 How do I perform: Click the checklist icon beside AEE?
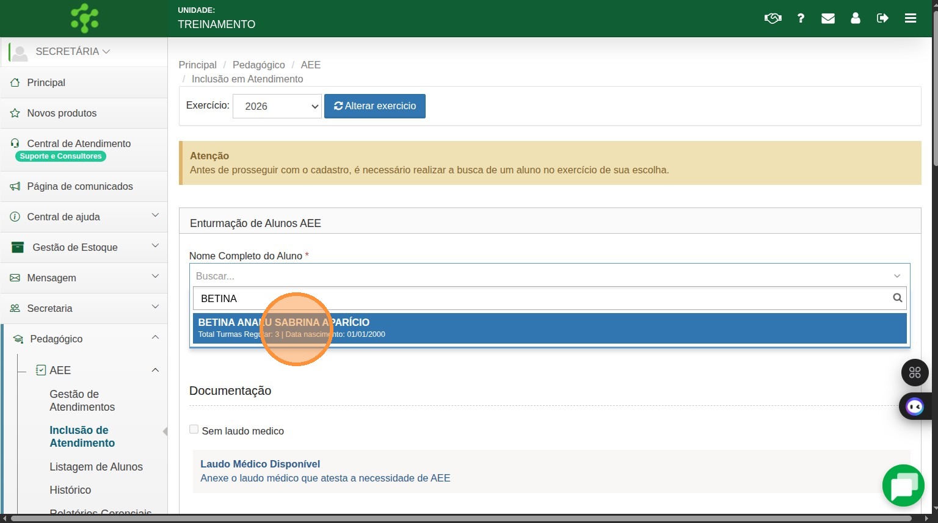click(x=41, y=370)
